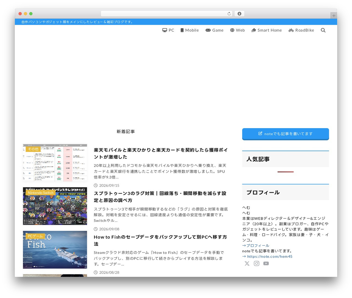
Task: Open the Splatoon matching system thumbnail
Action: coord(55,206)
